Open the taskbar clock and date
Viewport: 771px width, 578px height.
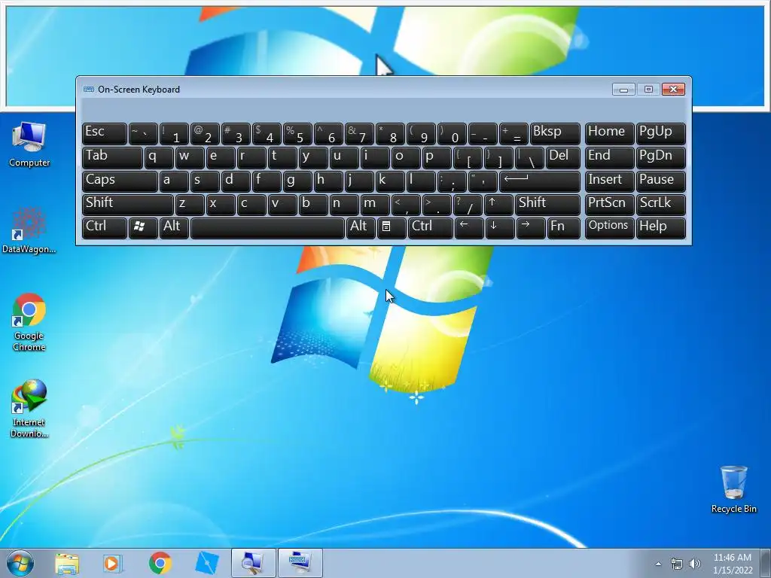coord(733,564)
